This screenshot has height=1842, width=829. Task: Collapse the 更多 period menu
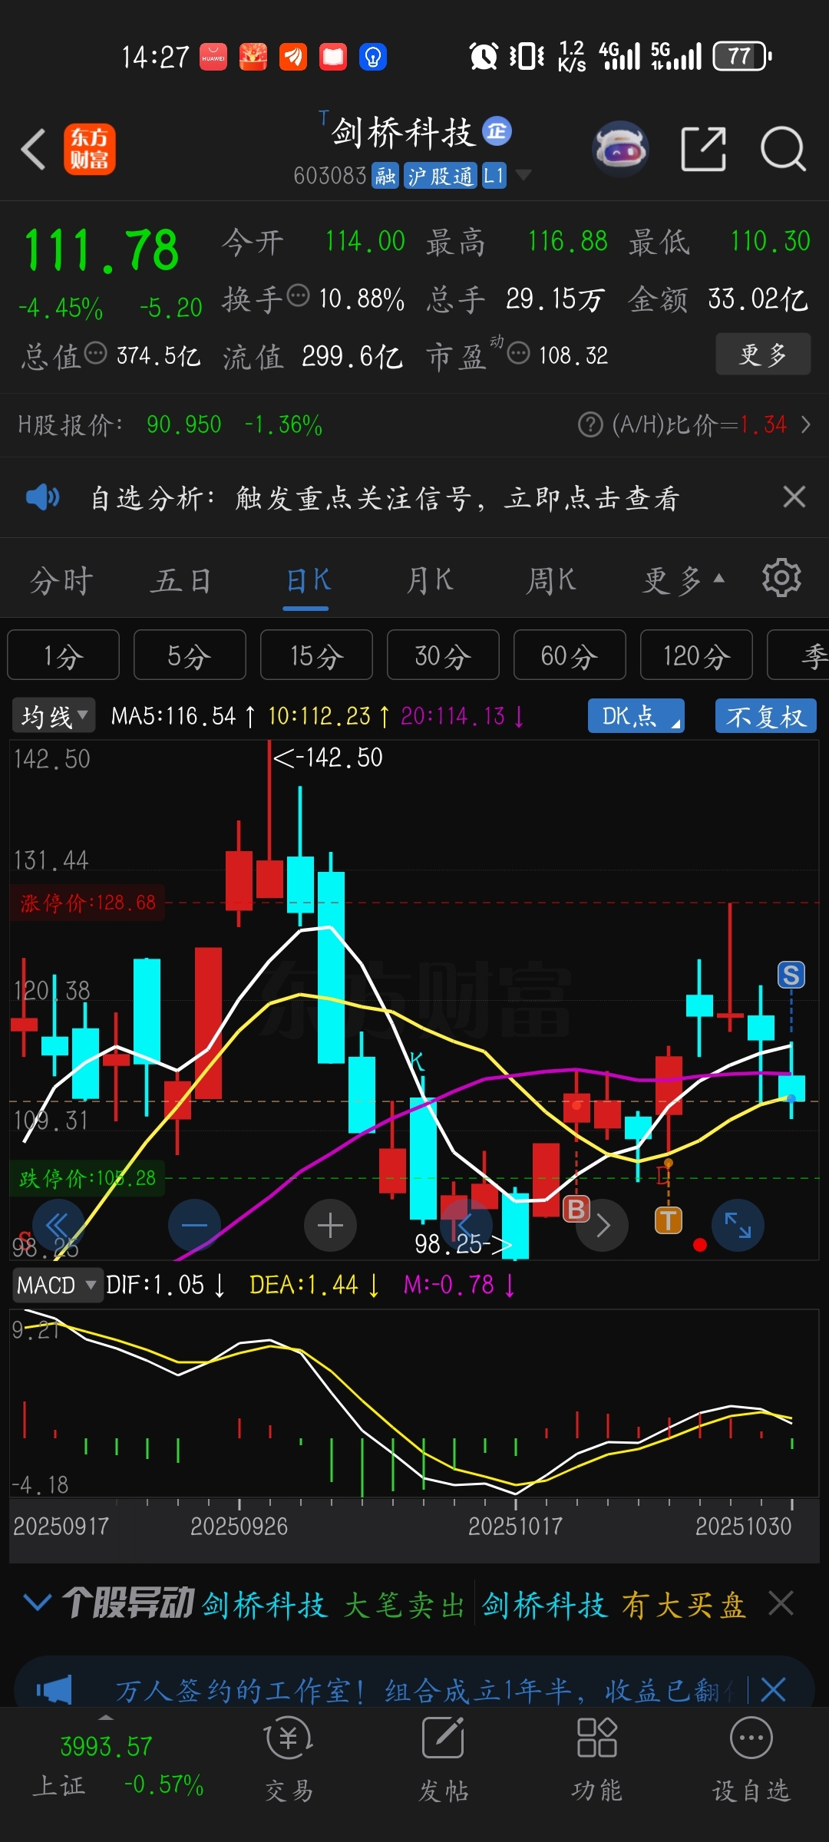pos(683,580)
